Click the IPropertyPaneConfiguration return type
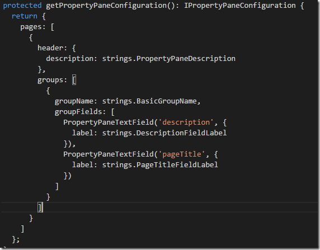 (240, 6)
